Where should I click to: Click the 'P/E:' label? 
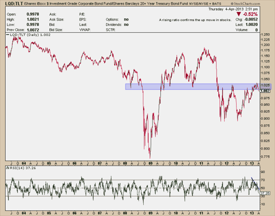coord(82,14)
